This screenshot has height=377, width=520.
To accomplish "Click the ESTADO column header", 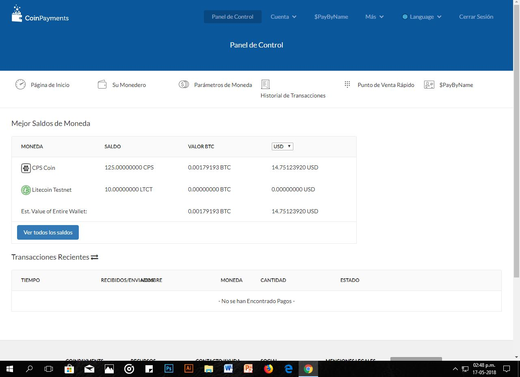I will click(350, 280).
